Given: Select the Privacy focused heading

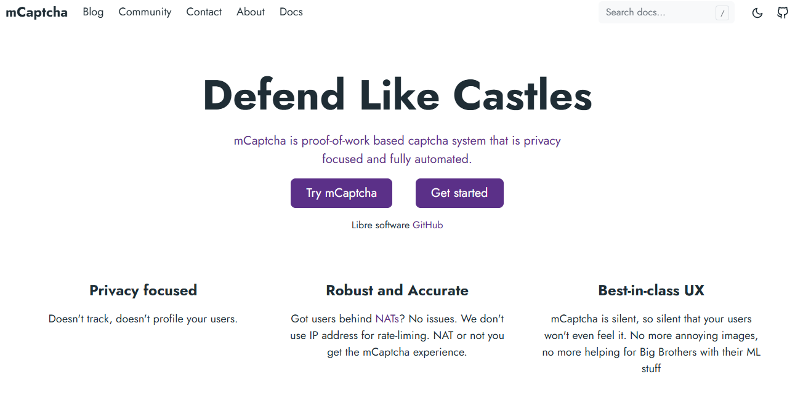Looking at the screenshot, I should (x=143, y=290).
